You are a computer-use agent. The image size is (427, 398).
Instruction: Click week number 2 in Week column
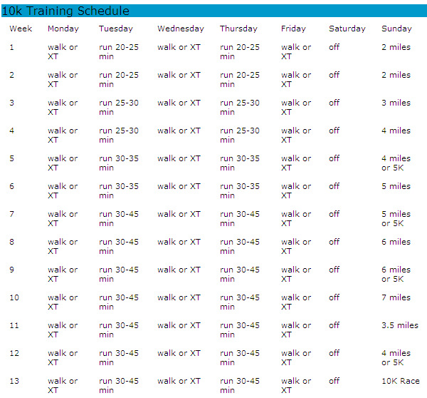click(11, 75)
